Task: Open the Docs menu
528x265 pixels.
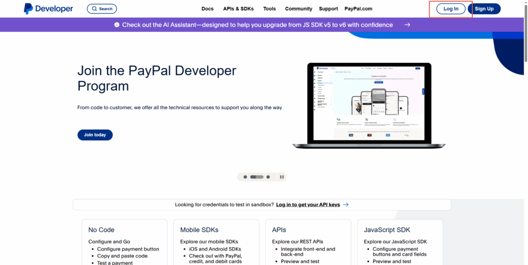Action: click(x=207, y=9)
